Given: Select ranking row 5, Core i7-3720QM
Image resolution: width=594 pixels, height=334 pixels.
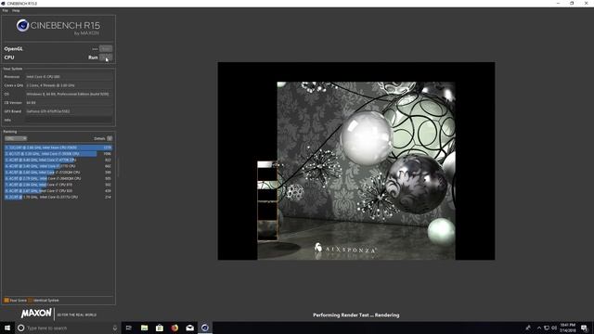Looking at the screenshot, I should click(58, 173).
